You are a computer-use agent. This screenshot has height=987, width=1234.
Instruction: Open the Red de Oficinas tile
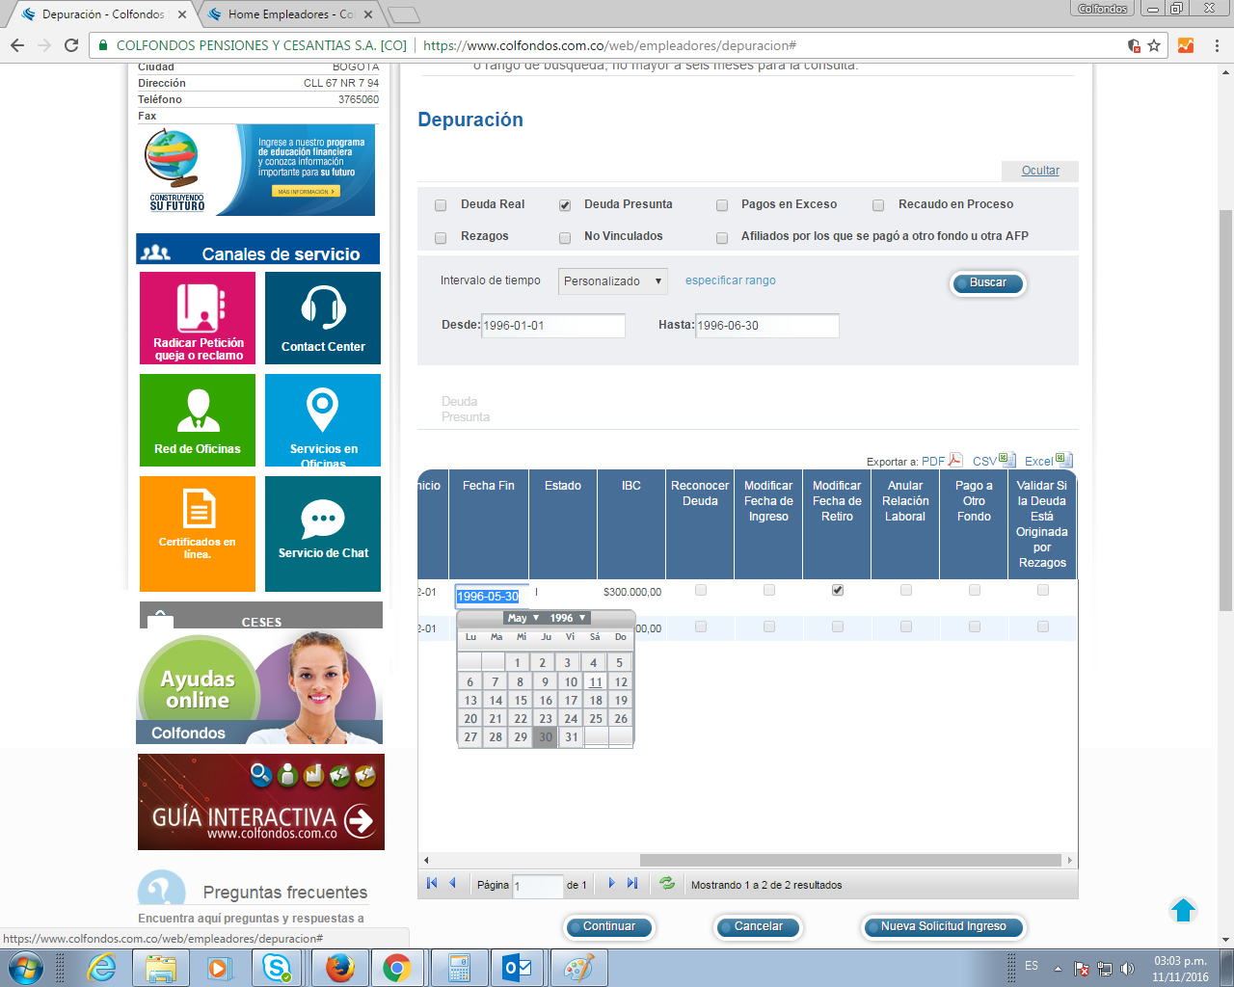point(198,411)
